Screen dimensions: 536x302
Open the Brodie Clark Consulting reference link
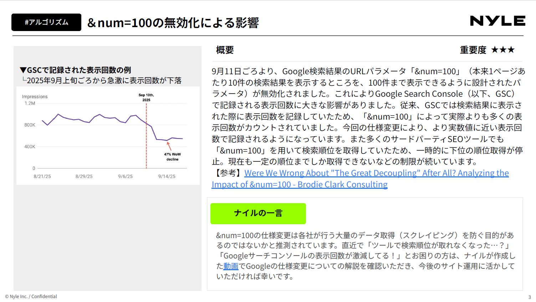click(x=360, y=178)
